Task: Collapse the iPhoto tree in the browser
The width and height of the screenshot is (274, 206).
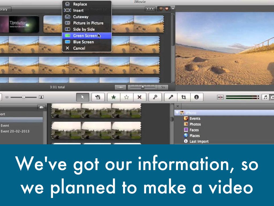Action: (x=177, y=113)
